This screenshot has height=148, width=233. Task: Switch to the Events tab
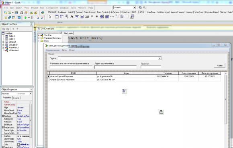click(x=16, y=98)
